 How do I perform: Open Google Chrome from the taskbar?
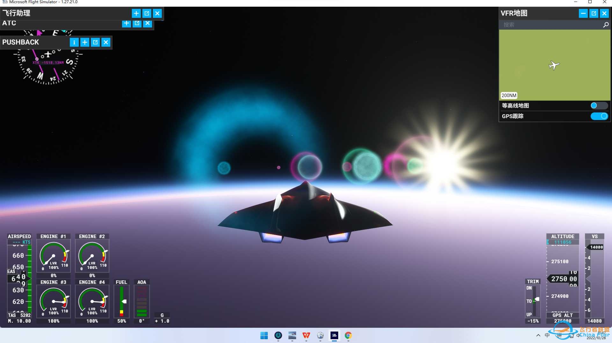click(x=348, y=335)
